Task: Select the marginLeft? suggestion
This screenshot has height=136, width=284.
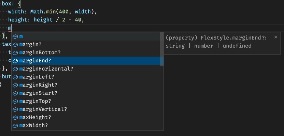Action: point(87,77)
